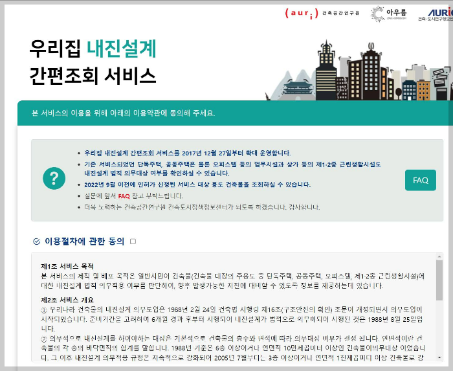Click the notice line starting 더욱 노력하는 건축공간연구원
This screenshot has width=453, height=371.
tap(202, 207)
